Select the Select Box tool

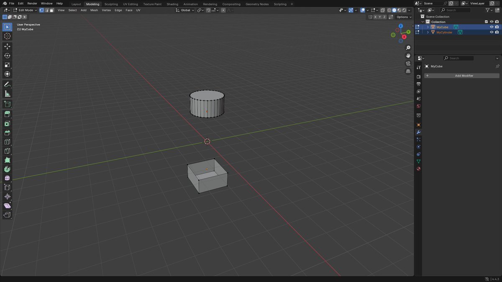coord(7,27)
